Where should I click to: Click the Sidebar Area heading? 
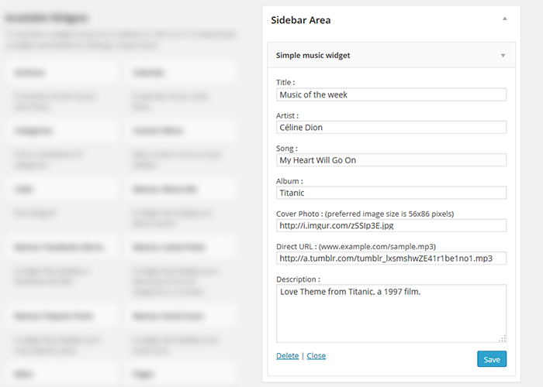[x=301, y=20]
